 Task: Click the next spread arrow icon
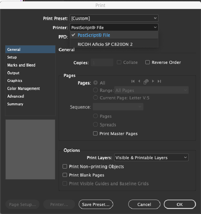[x=153, y=81]
